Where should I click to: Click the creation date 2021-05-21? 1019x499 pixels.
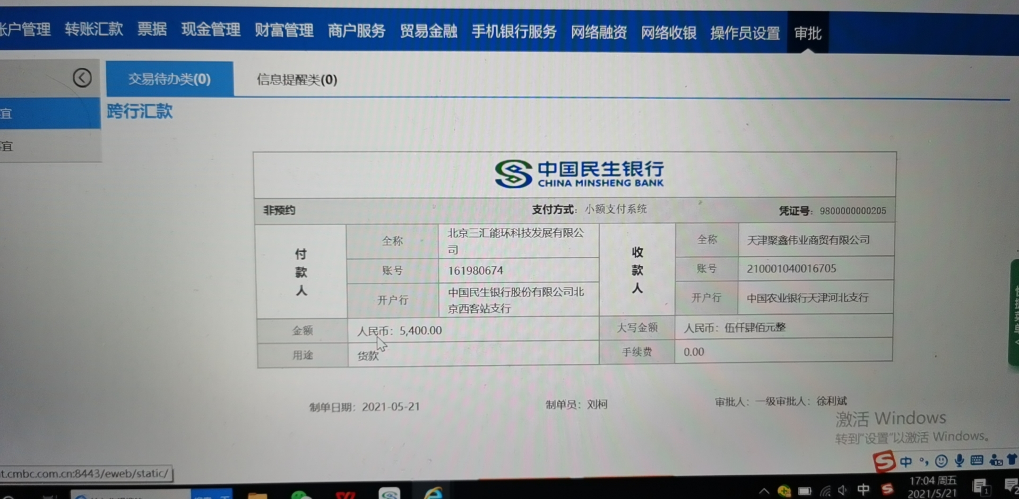tap(391, 407)
